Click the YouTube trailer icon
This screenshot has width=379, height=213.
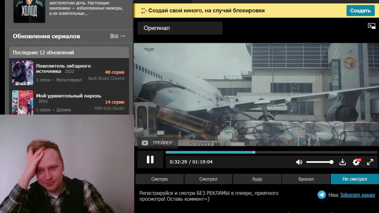[x=145, y=143]
